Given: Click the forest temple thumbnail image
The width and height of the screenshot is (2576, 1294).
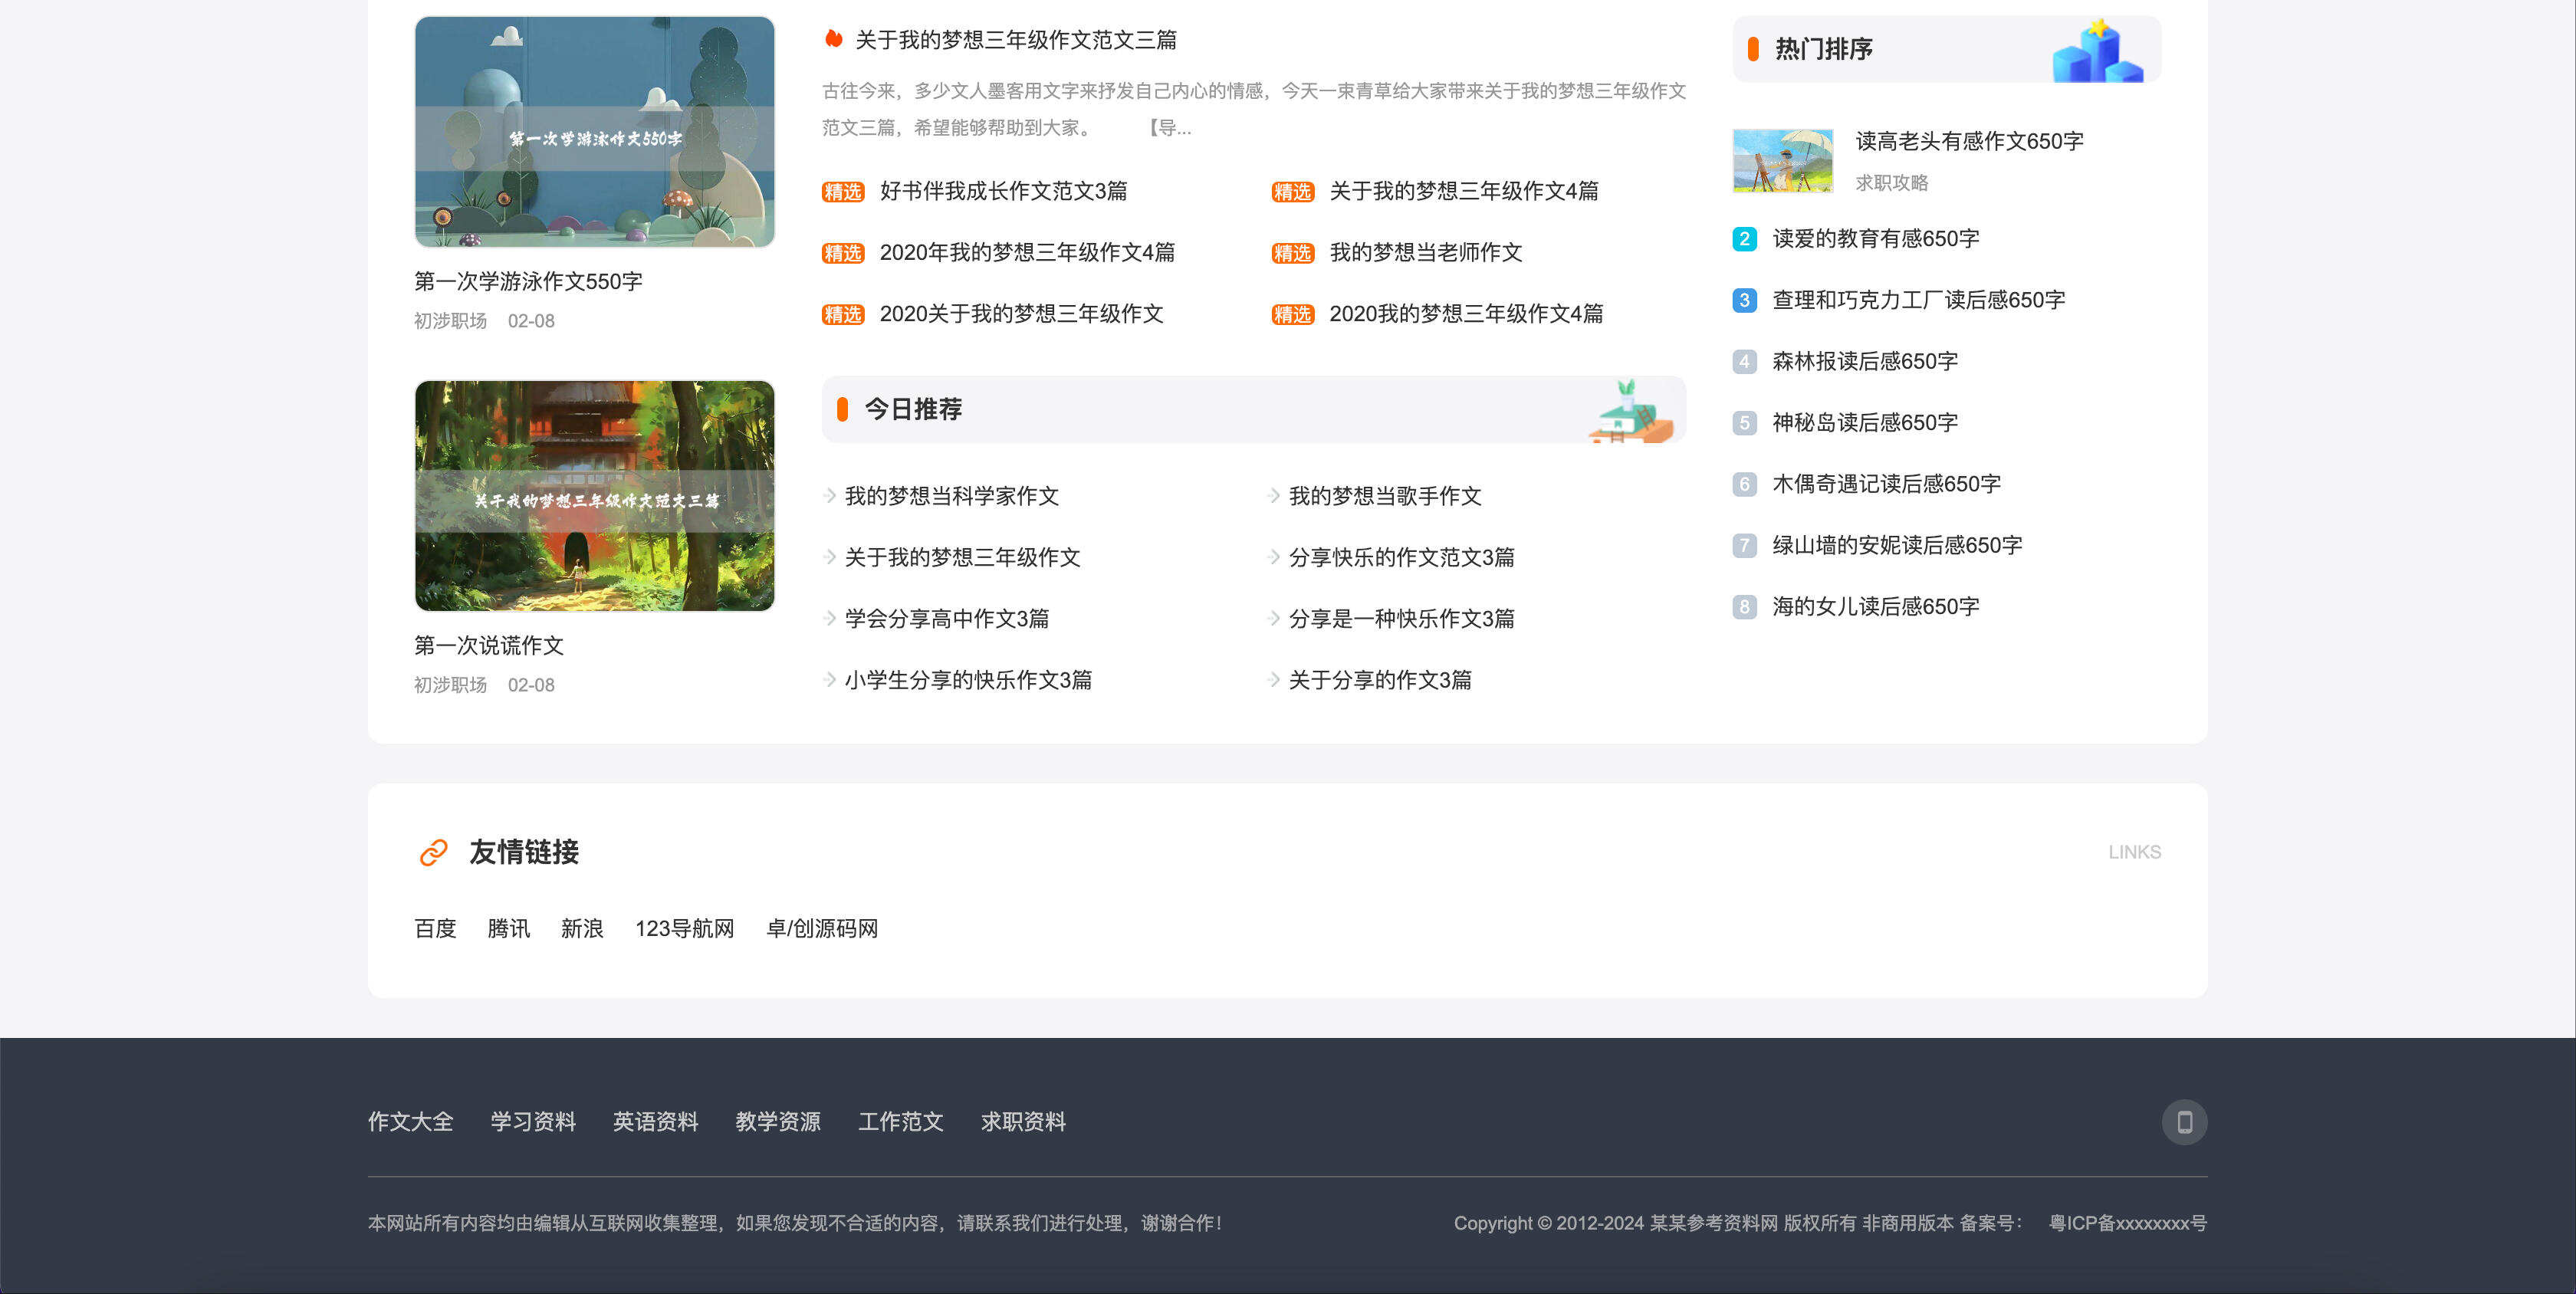Looking at the screenshot, I should coord(594,496).
